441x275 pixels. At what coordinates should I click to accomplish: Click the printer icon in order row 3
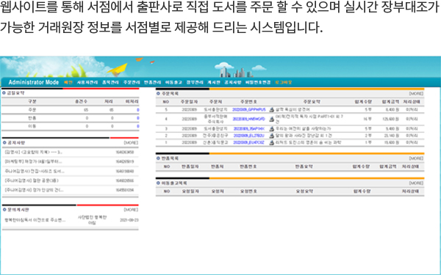tap(271, 129)
